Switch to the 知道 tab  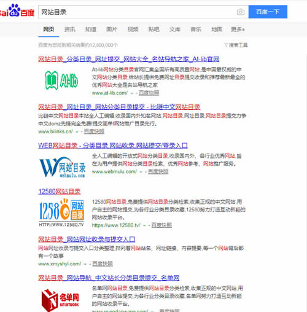(x=91, y=29)
